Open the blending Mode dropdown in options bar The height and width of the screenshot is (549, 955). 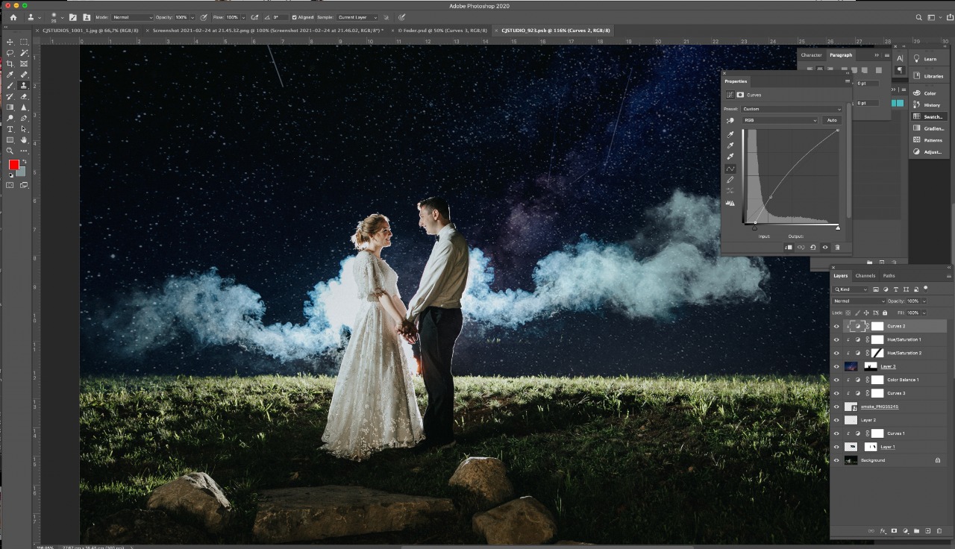pos(133,17)
